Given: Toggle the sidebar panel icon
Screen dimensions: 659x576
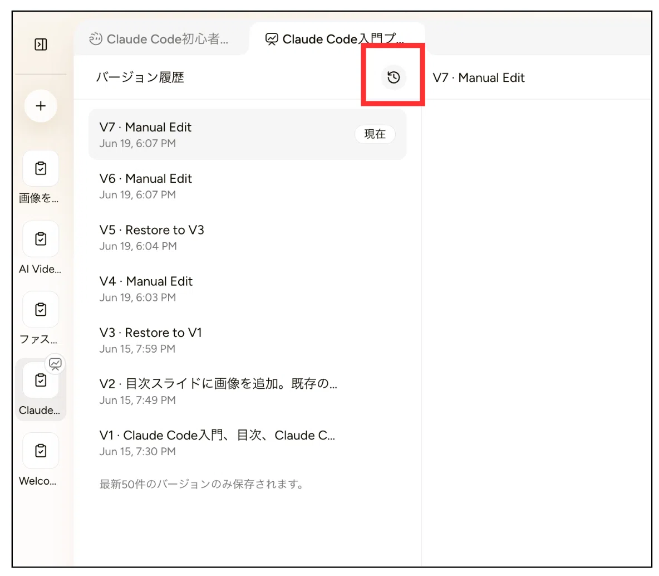Looking at the screenshot, I should pos(41,44).
